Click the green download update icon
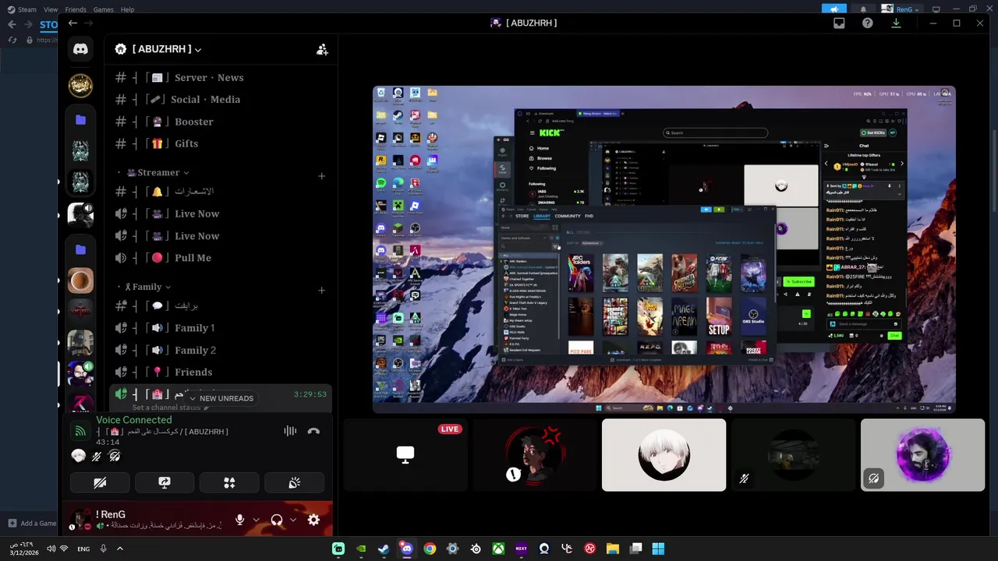The image size is (998, 561). (896, 23)
